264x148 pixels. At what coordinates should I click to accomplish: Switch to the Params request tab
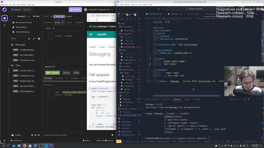click(x=48, y=22)
